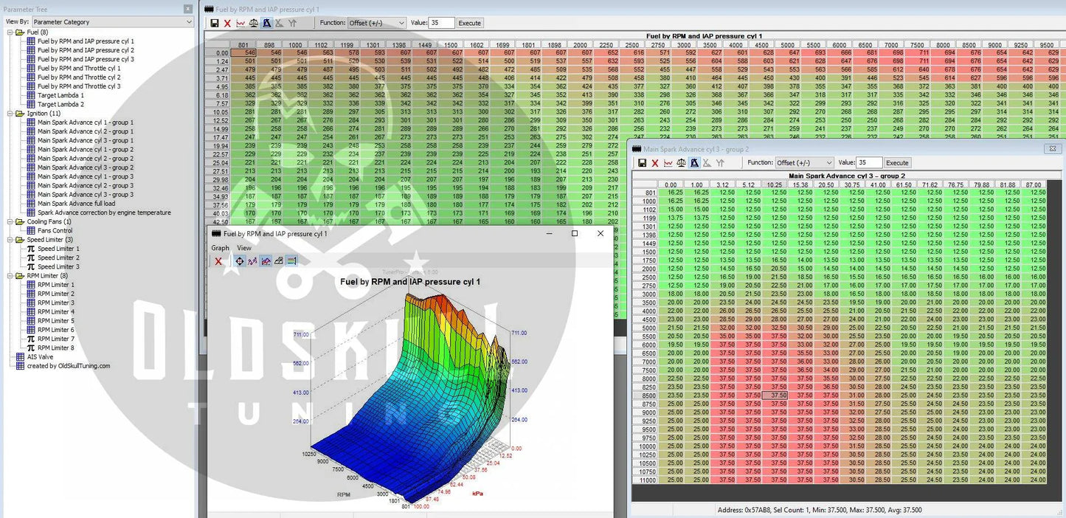Toggle the highlighted metronome icon in Spark Advance toolbar
The height and width of the screenshot is (518, 1066).
(694, 162)
